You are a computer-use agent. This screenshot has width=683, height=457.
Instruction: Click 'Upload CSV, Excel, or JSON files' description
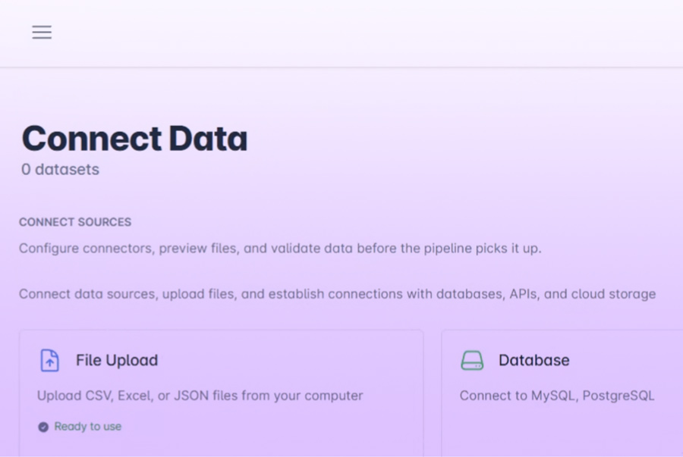click(x=200, y=396)
